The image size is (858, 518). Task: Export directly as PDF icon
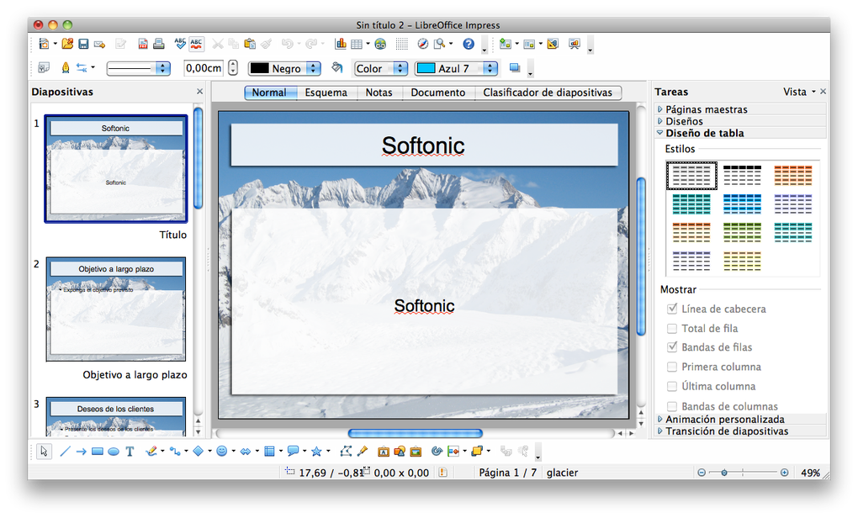point(142,44)
